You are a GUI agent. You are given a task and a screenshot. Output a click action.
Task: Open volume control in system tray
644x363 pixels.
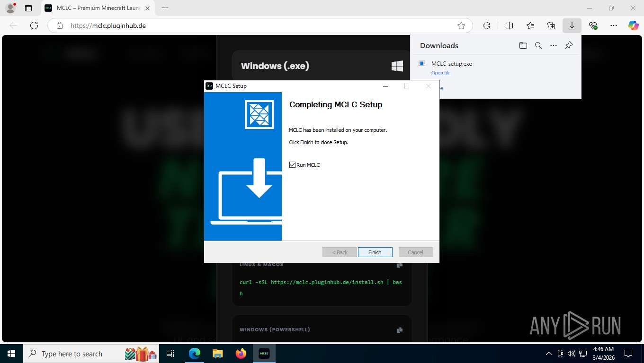point(572,354)
